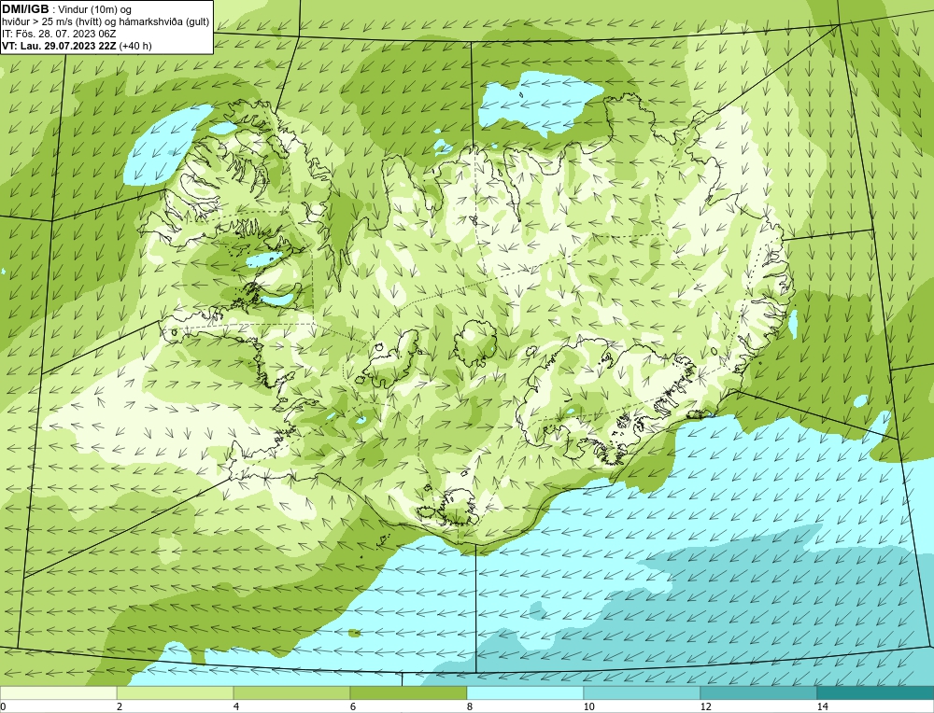Image resolution: width=934 pixels, height=713 pixels.
Task: Click the 'IT: Fös. 28. 07. 2023 06Z' line
Action: [x=59, y=34]
